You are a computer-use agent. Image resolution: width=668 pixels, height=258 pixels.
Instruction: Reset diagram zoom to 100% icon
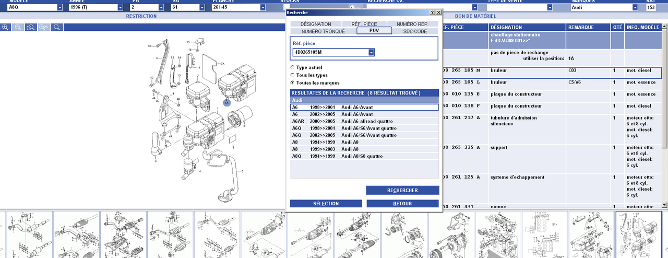(x=44, y=27)
